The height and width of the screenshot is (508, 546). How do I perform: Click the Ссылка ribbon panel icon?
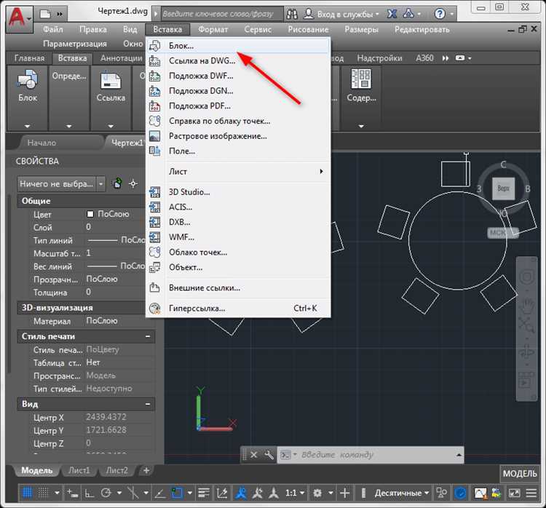coord(111,79)
